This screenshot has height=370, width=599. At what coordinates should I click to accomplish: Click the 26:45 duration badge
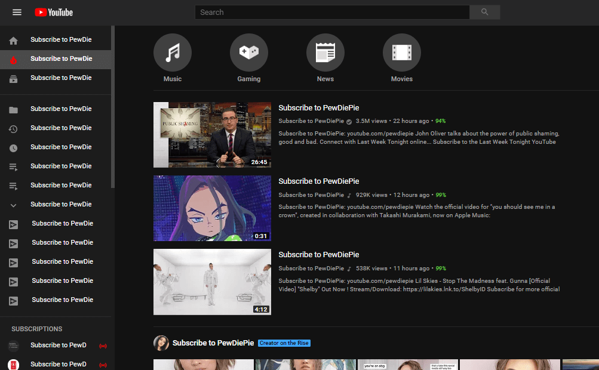coord(259,162)
